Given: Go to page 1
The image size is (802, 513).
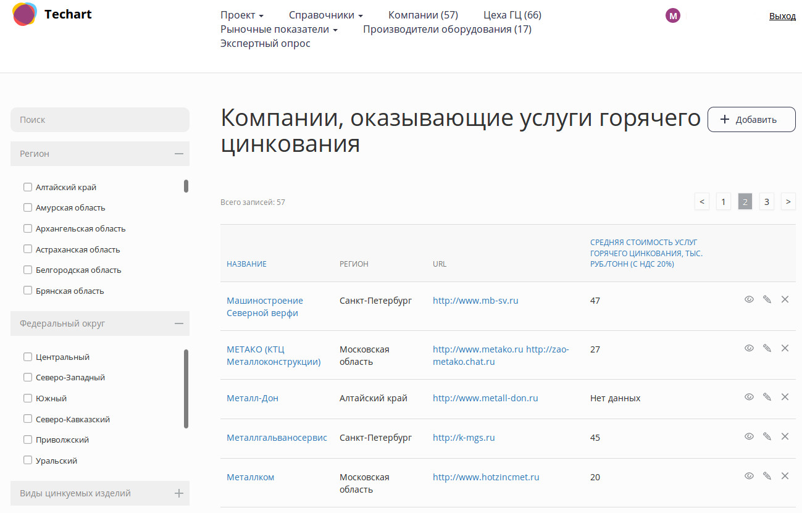Looking at the screenshot, I should click(723, 201).
